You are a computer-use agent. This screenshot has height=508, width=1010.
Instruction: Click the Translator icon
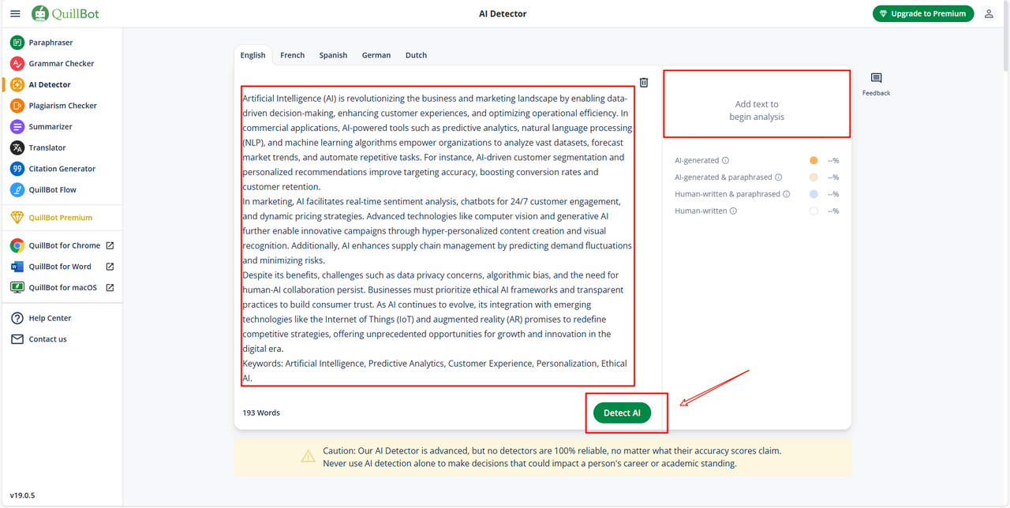[x=17, y=148]
